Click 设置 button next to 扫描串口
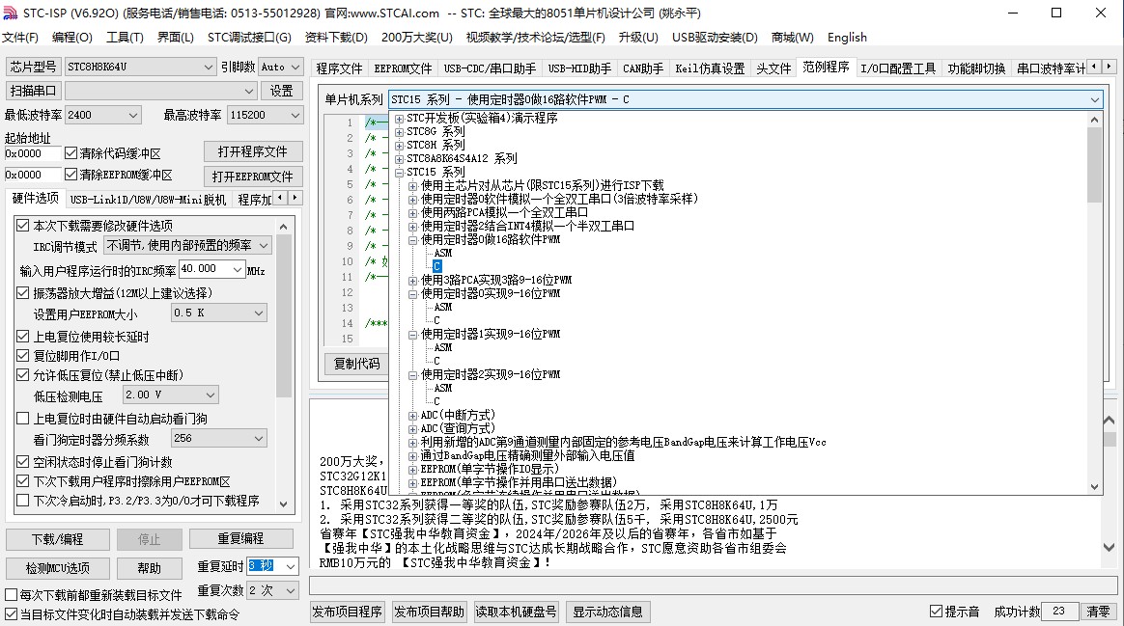The width and height of the screenshot is (1124, 626). pos(281,91)
